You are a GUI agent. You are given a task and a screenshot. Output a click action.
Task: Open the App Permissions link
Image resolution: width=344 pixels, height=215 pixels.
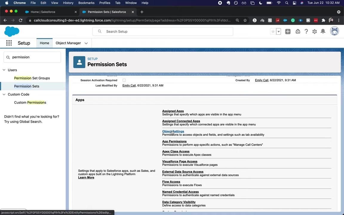(174, 142)
